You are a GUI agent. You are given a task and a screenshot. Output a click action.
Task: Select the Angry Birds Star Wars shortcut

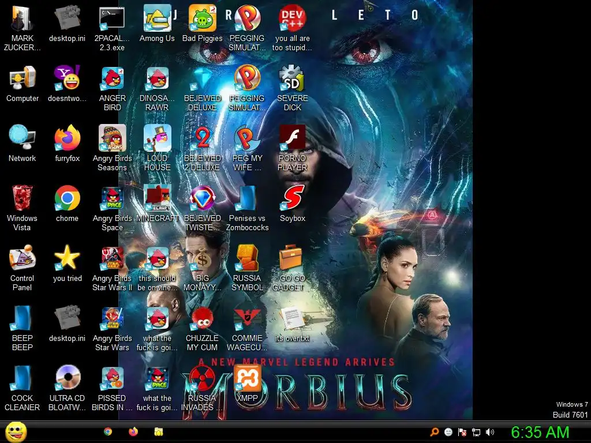pyautogui.click(x=112, y=328)
